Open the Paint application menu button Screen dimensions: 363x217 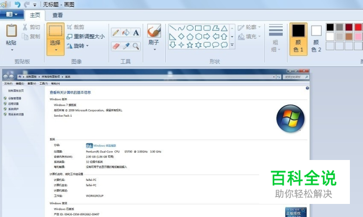[x=12, y=15]
